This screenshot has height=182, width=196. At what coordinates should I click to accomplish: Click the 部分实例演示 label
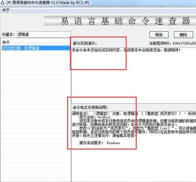(x=85, y=44)
